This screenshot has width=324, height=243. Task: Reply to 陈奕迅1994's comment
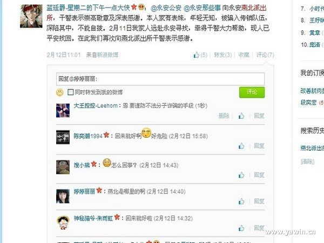(259, 146)
